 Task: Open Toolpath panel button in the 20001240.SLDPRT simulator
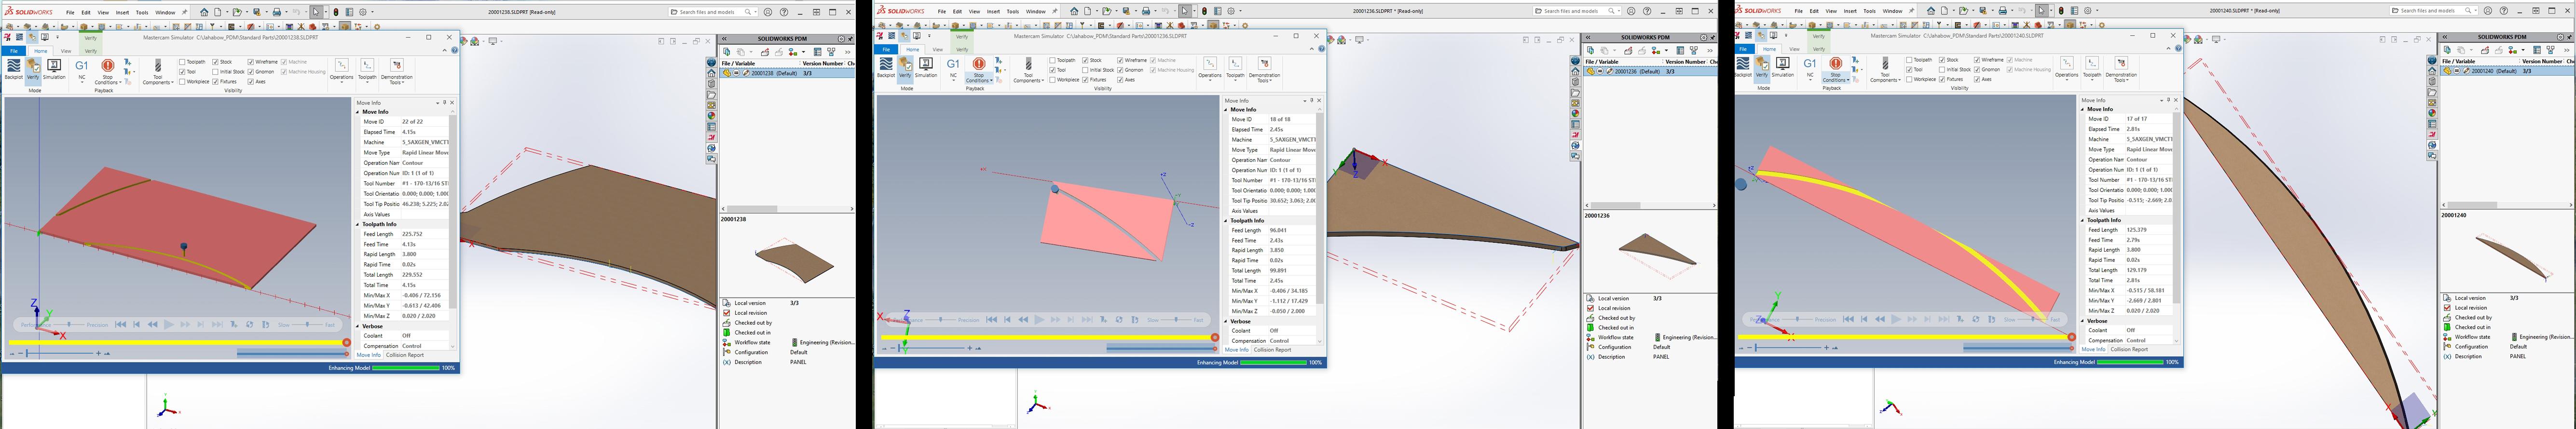[2092, 68]
